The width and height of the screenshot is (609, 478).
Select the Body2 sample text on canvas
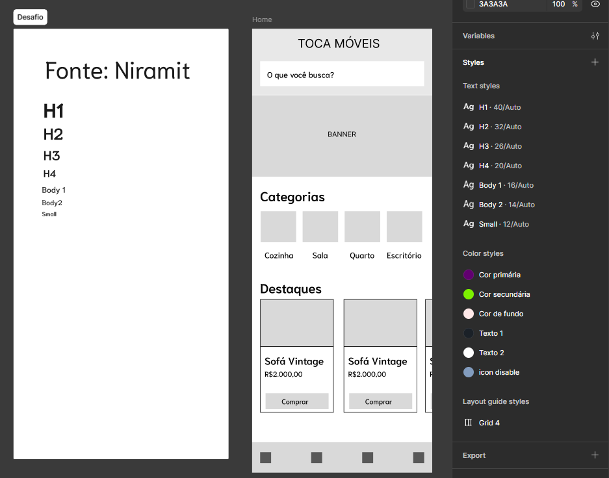pyautogui.click(x=52, y=203)
